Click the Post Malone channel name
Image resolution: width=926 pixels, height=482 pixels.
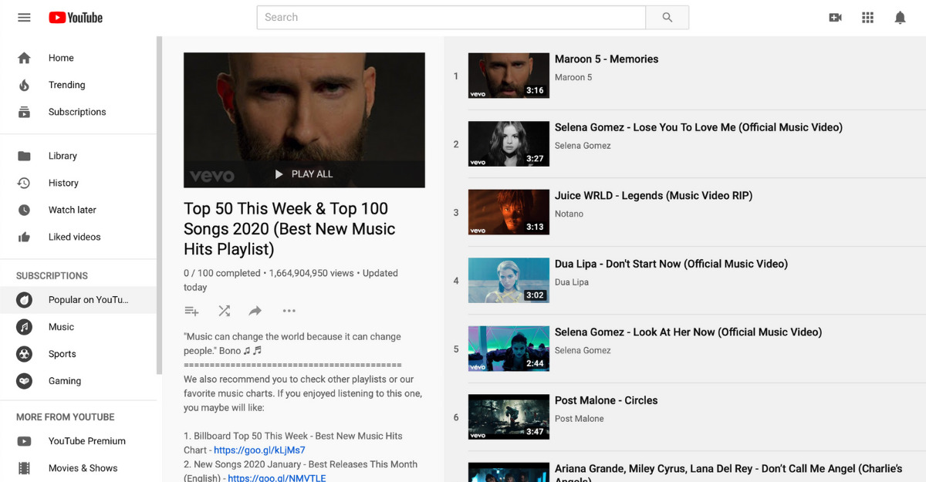click(x=580, y=419)
